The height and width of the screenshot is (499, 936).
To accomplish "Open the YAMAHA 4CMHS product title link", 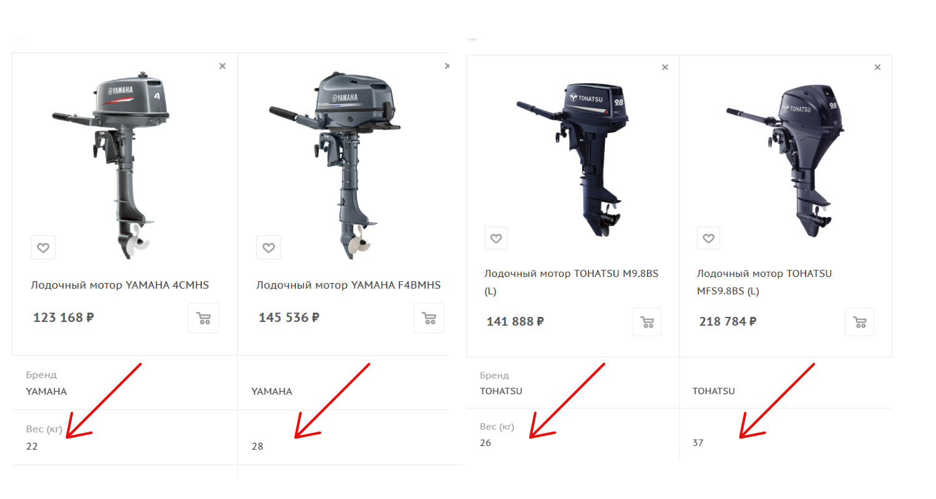I will [120, 285].
